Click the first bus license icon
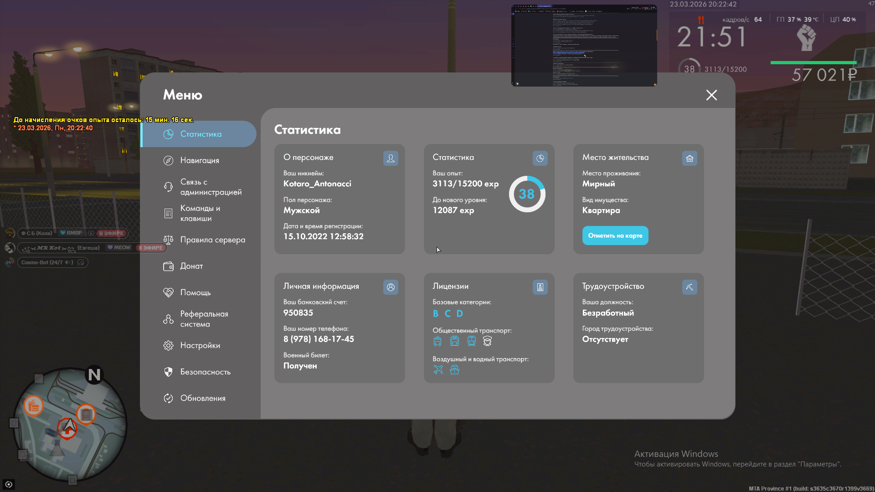 (437, 341)
